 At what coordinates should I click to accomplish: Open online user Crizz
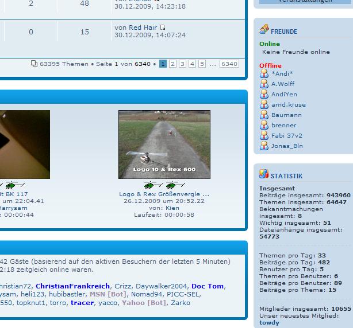pyautogui.click(x=122, y=286)
